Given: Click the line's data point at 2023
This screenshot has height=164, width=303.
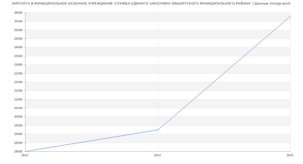Looking at the screenshot, I should point(26,151).
